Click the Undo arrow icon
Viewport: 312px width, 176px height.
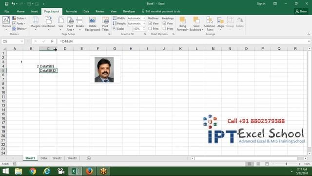coord(13,3)
